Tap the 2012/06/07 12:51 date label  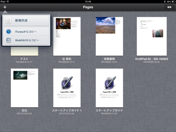click(109, 62)
